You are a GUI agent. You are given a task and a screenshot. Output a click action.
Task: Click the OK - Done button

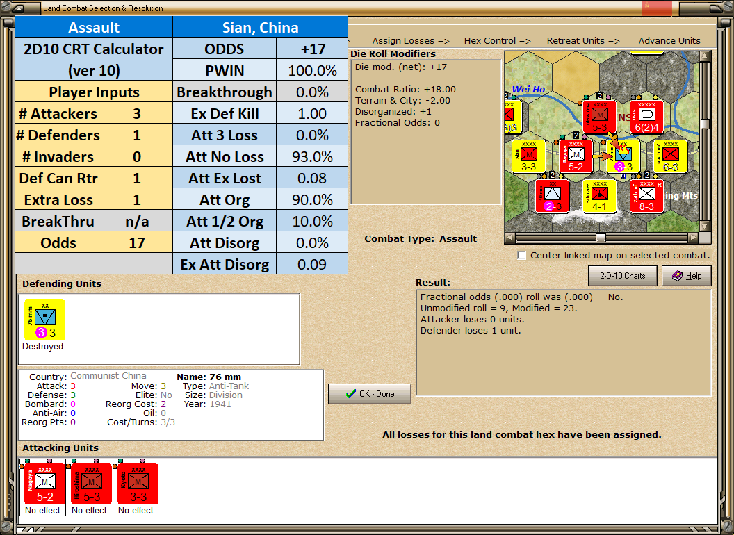point(370,394)
